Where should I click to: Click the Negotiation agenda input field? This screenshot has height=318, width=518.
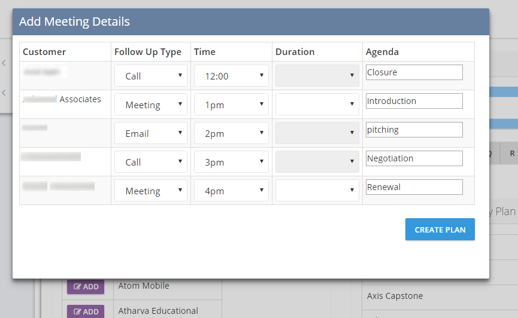[414, 158]
